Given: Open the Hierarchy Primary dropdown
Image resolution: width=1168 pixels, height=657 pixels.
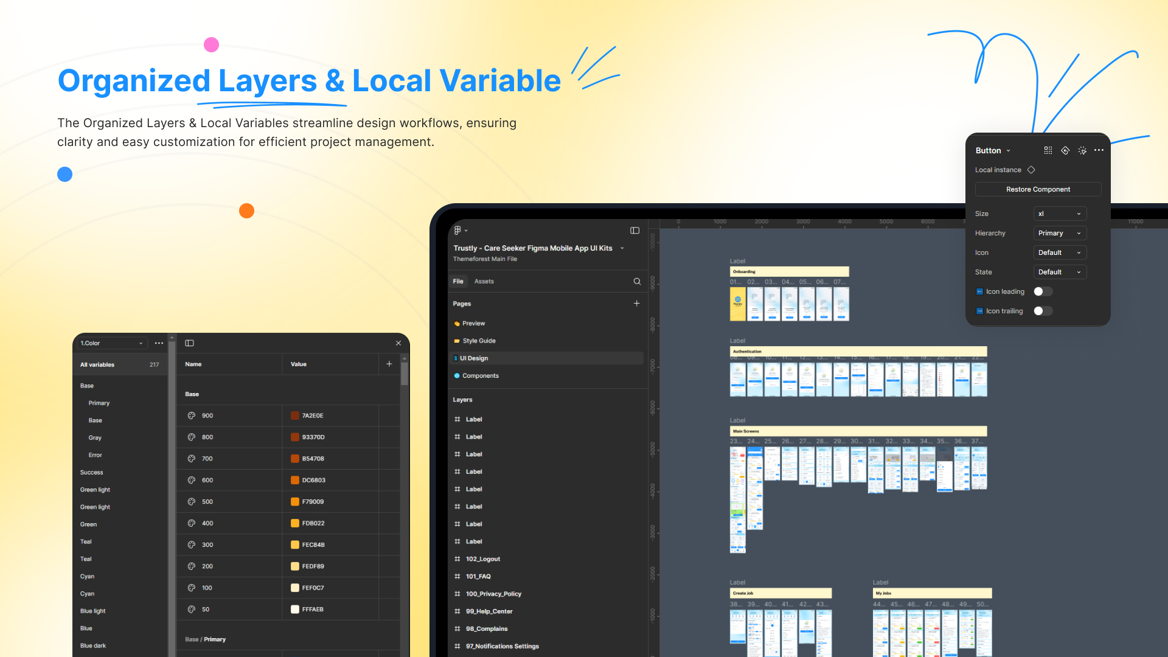Looking at the screenshot, I should click(x=1059, y=233).
